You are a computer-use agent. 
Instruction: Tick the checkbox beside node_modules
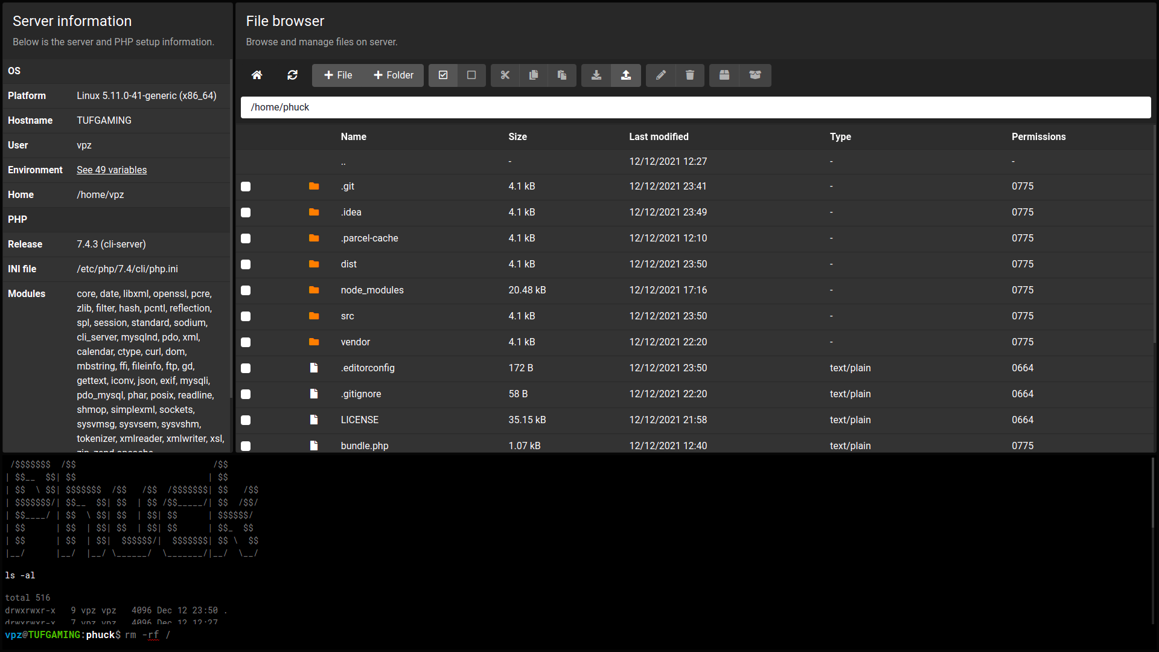(246, 290)
